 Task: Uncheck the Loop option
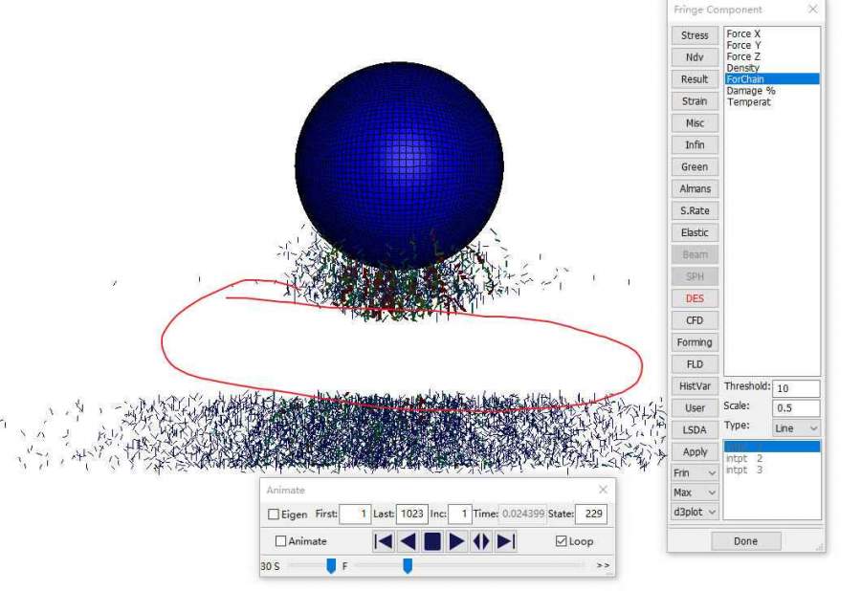coord(562,541)
